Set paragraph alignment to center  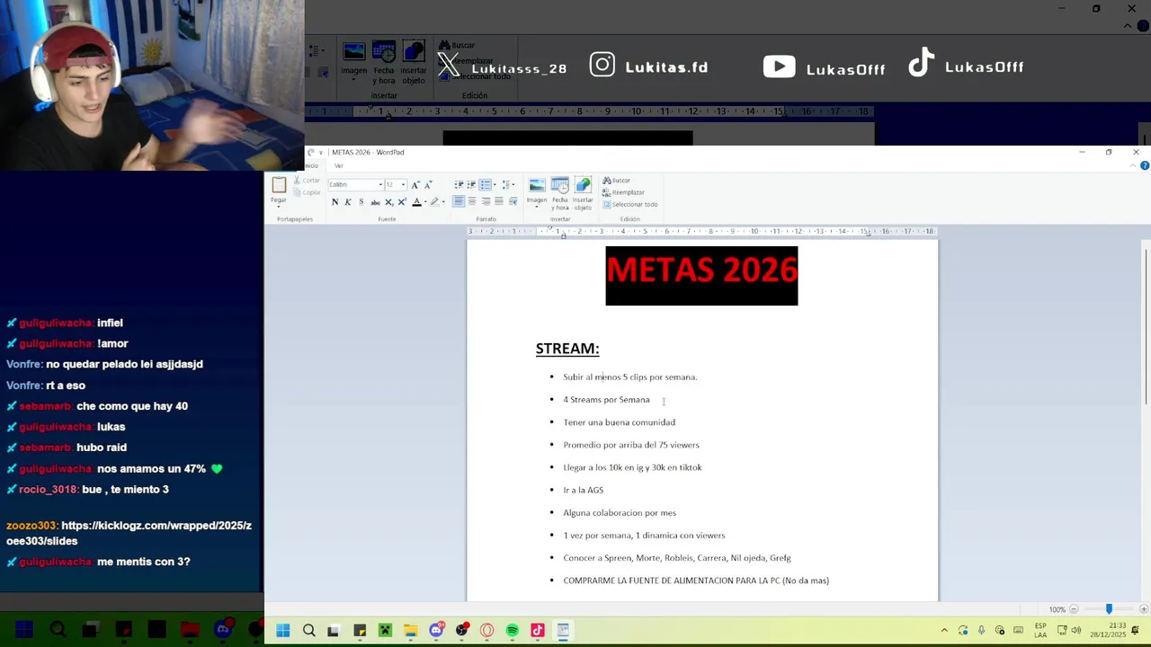[x=472, y=202]
